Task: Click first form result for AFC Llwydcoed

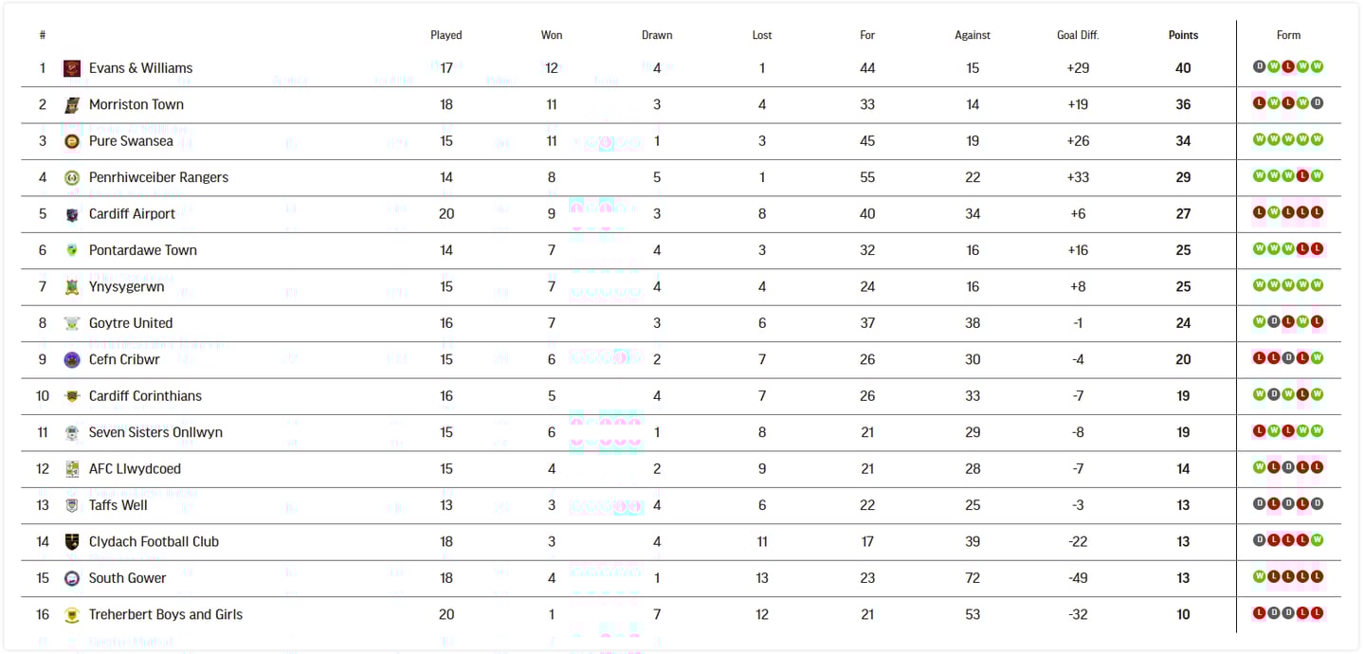Action: click(x=1260, y=467)
